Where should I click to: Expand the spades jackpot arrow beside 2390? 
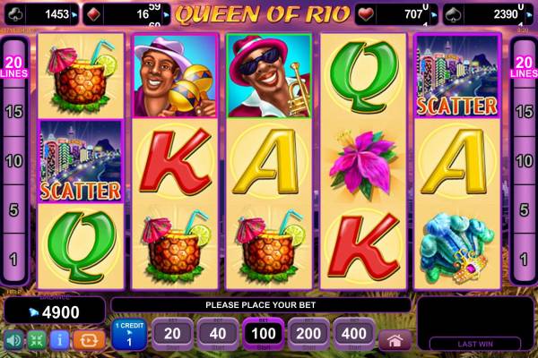click(529, 14)
